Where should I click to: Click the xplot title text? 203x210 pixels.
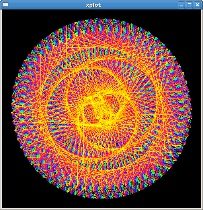point(94,5)
